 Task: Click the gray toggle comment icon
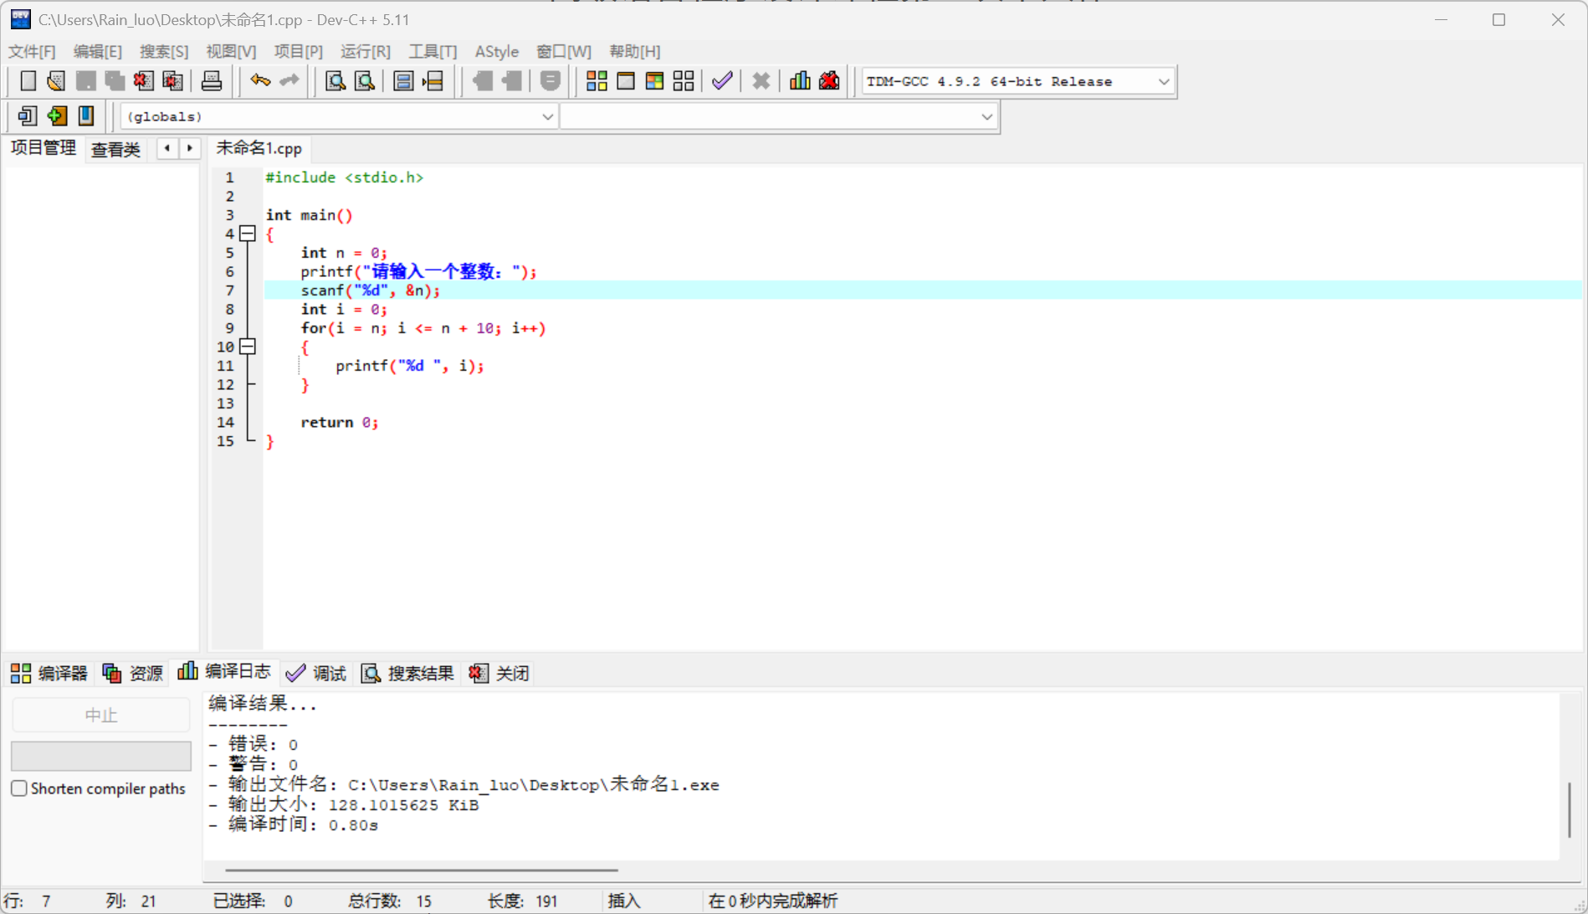click(550, 81)
